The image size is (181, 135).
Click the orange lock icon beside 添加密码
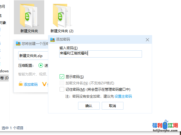(21, 84)
